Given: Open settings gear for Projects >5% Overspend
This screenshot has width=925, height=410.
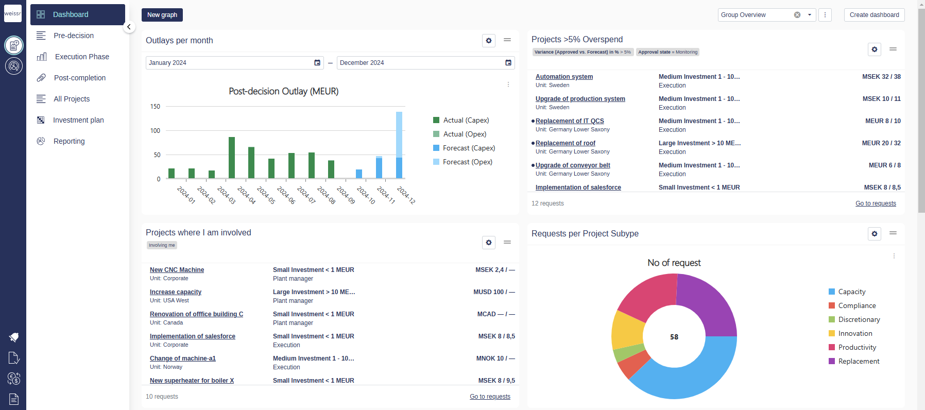Looking at the screenshot, I should point(875,49).
